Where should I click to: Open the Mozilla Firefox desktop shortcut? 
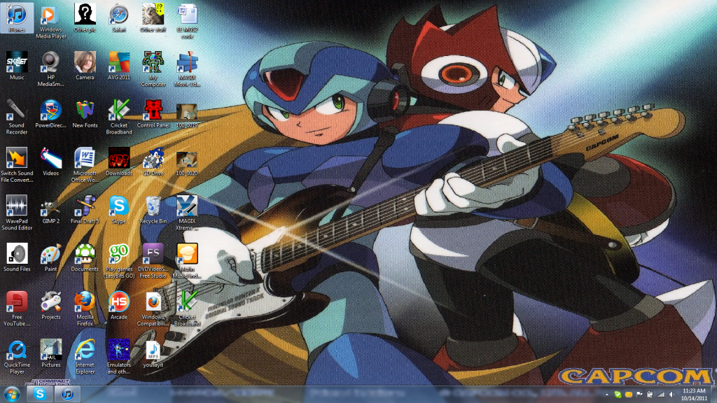point(85,302)
